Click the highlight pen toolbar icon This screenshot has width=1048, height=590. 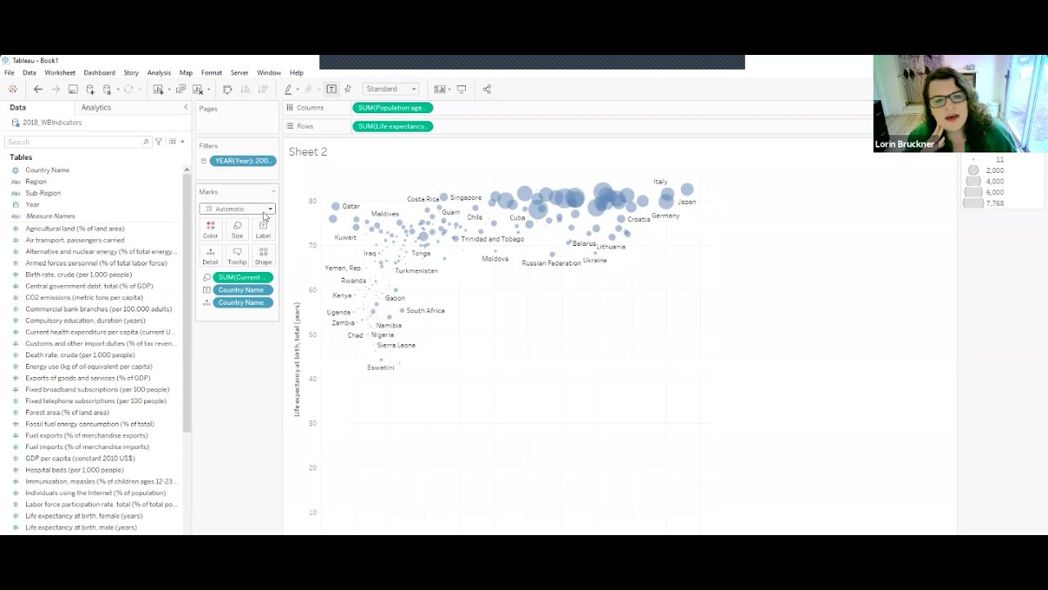pyautogui.click(x=287, y=89)
